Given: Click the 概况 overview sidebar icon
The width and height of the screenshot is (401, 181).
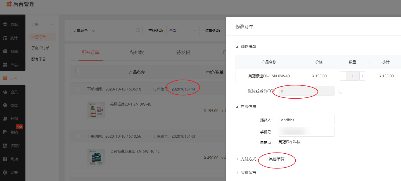Looking at the screenshot, I should coord(5,24).
